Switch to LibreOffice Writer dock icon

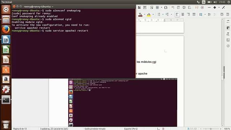point(6,39)
